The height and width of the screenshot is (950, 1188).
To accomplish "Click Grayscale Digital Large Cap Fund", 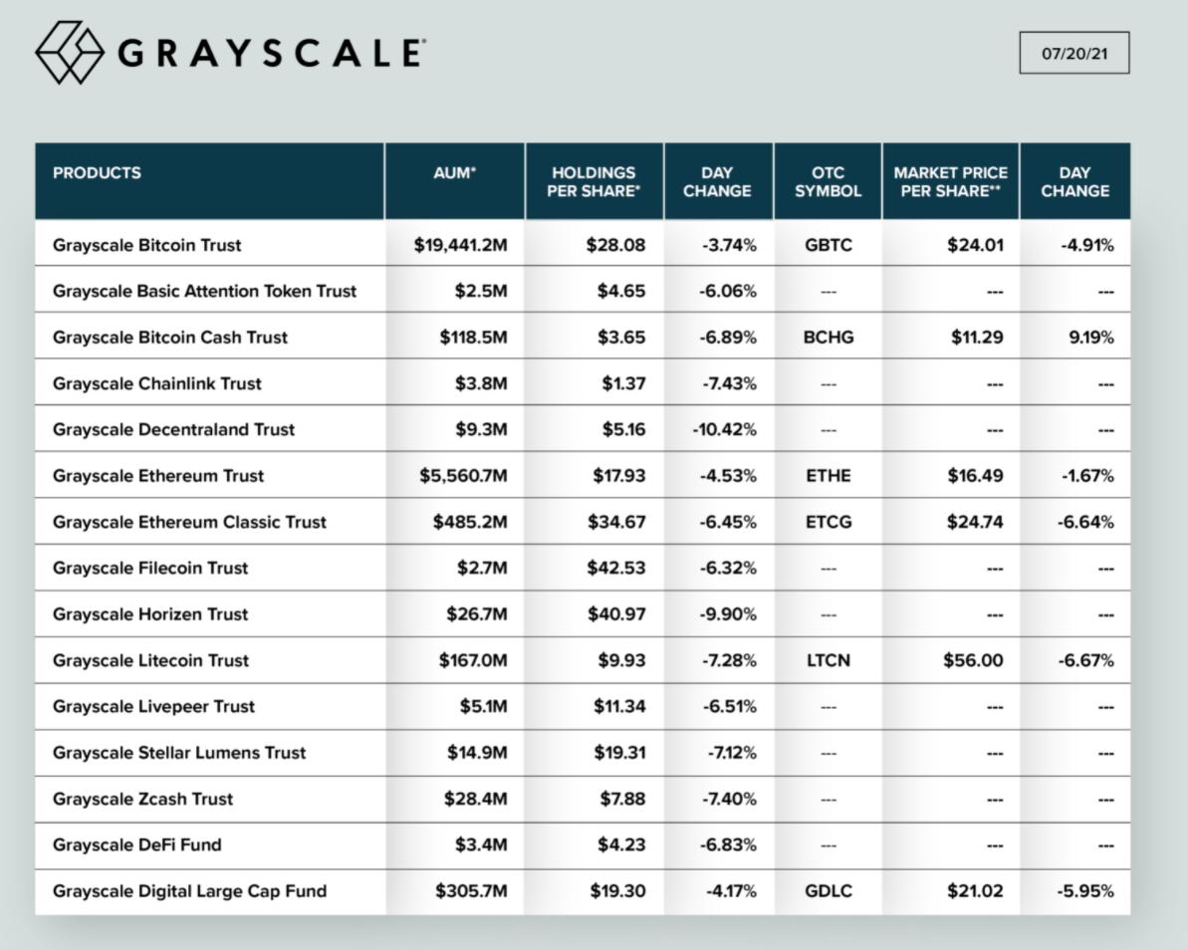I will click(189, 891).
